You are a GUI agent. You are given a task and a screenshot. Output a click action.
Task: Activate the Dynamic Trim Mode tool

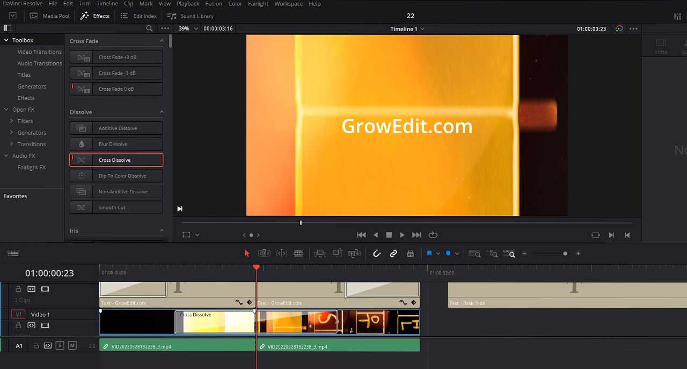(x=281, y=254)
